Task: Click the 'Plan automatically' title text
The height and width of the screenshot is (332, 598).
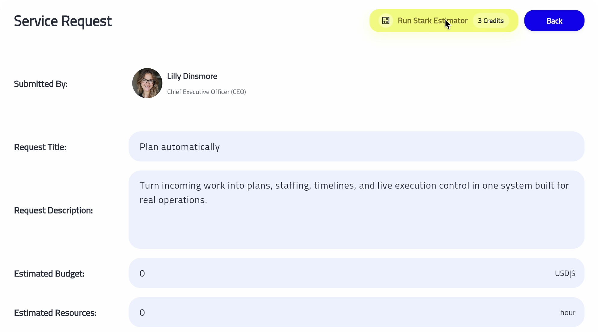Action: pyautogui.click(x=180, y=147)
